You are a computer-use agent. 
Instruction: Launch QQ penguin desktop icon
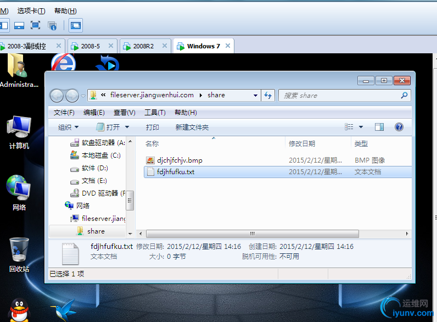coord(19,310)
